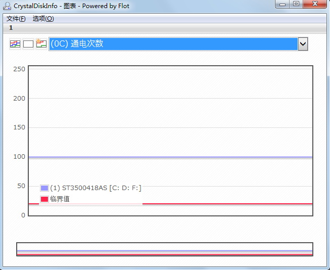
Task: Click the 250 y-axis label
Action: (x=19, y=69)
